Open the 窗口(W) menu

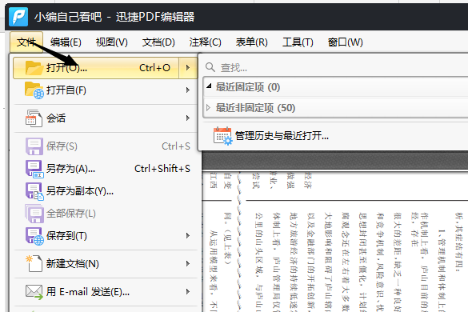pos(345,42)
